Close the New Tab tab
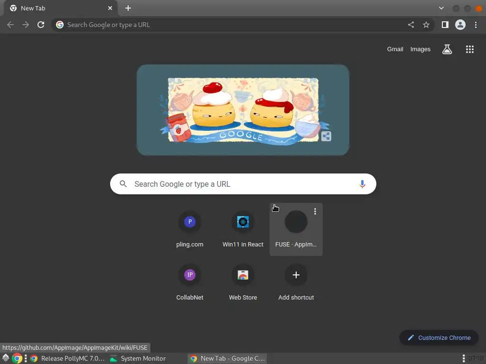This screenshot has width=486, height=364. coord(110,8)
